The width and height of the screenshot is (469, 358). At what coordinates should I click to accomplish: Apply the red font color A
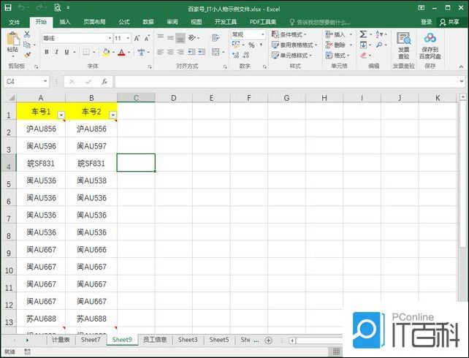point(121,53)
